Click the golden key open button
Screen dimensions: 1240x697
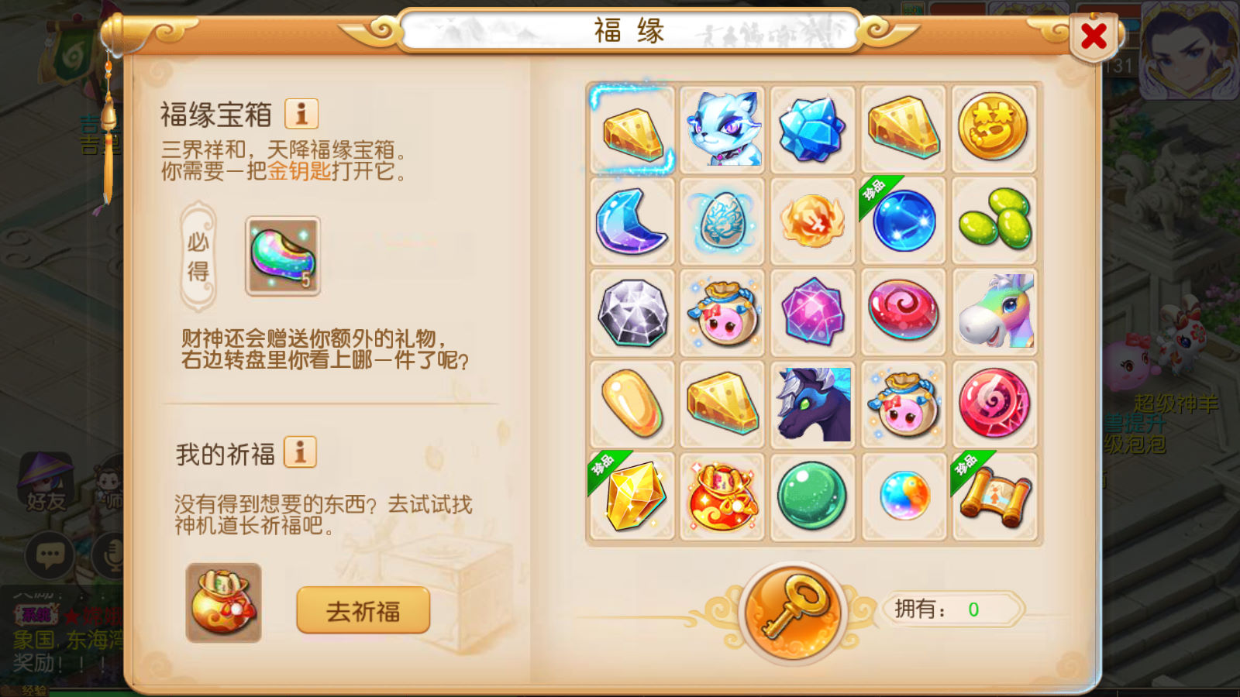pyautogui.click(x=792, y=611)
